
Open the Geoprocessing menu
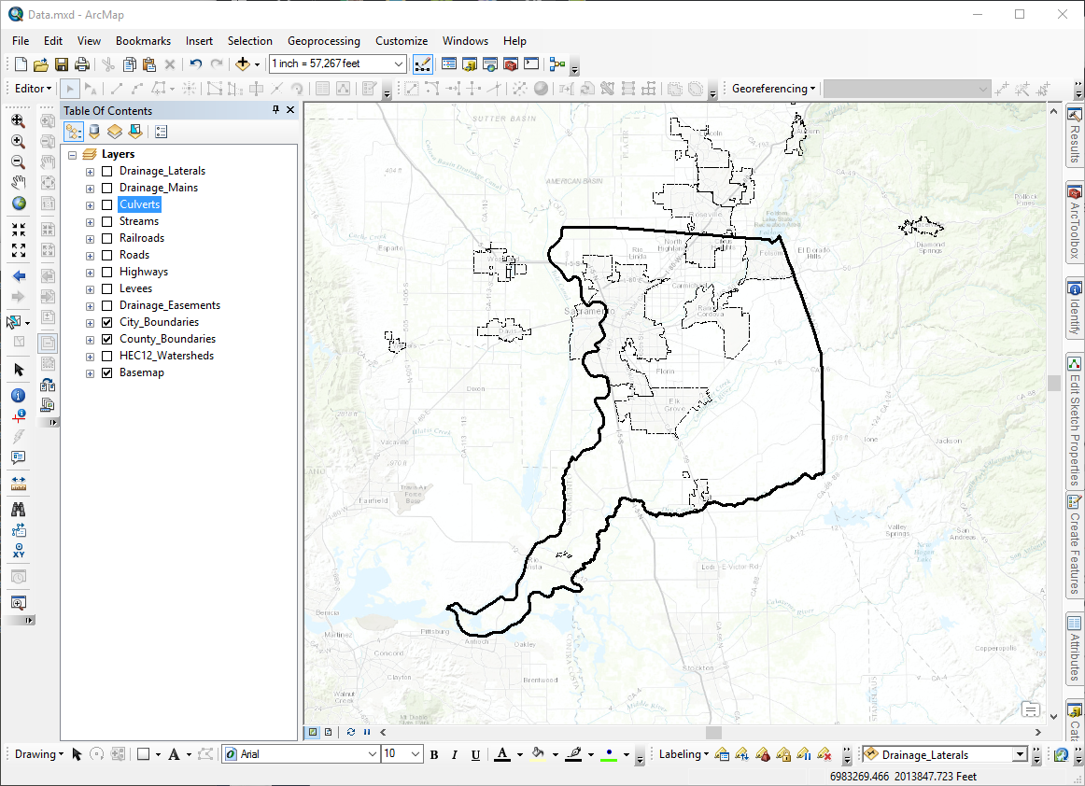[324, 41]
